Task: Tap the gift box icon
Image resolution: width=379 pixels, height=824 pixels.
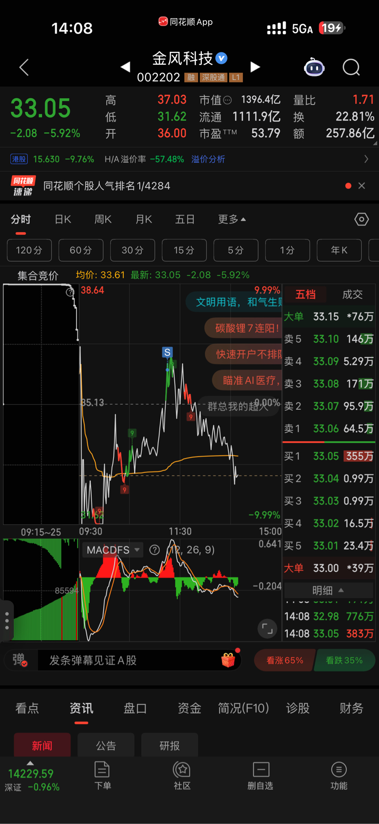Action: point(228,660)
